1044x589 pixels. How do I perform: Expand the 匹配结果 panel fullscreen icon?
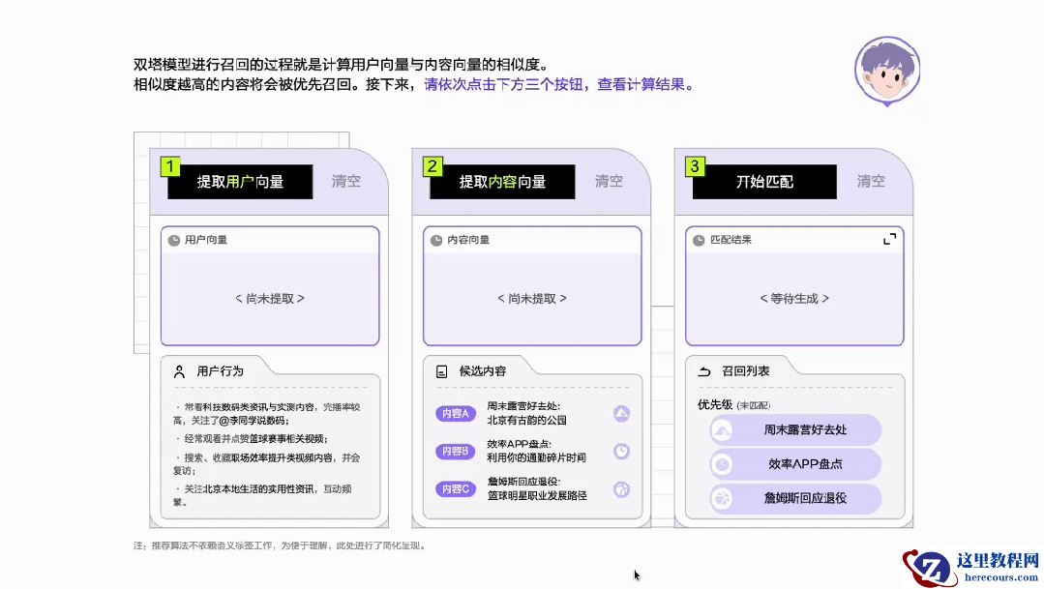pyautogui.click(x=889, y=239)
